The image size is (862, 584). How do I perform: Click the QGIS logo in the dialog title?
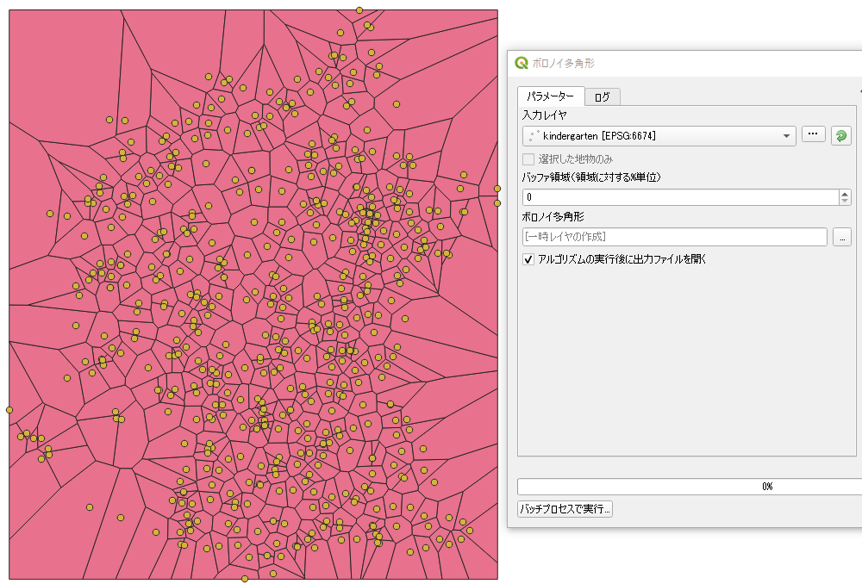(x=522, y=63)
